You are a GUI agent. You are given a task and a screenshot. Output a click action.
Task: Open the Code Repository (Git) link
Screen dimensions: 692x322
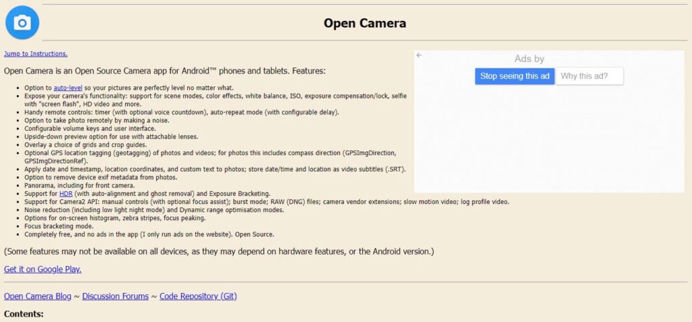(x=198, y=296)
